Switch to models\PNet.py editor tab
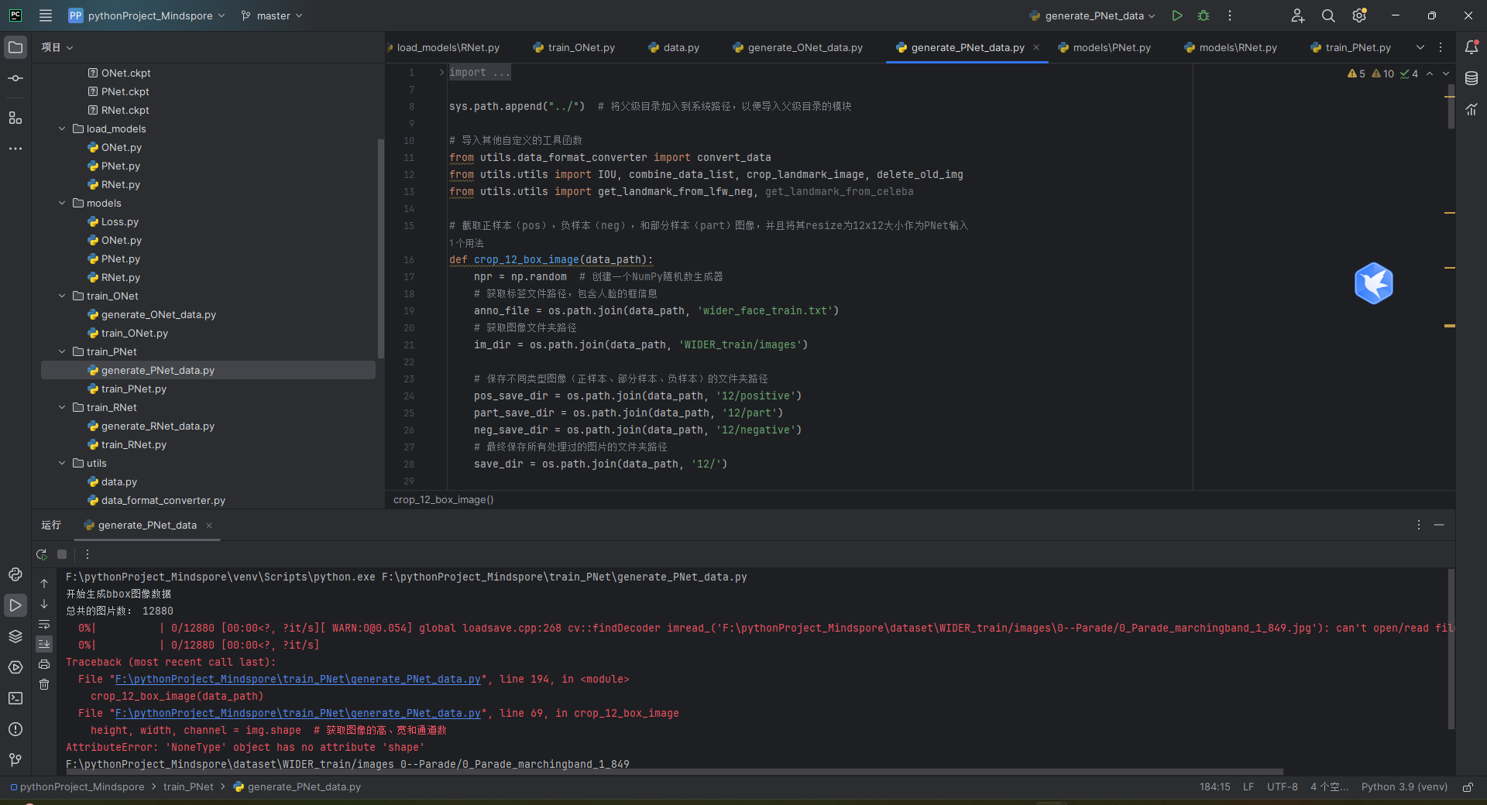The height and width of the screenshot is (805, 1487). click(1104, 47)
